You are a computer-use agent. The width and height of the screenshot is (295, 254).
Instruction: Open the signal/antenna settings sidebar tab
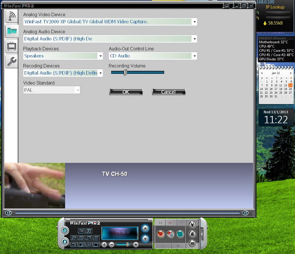click(12, 16)
